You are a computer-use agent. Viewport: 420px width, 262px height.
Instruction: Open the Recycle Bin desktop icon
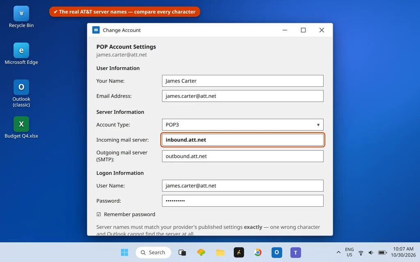point(21,17)
